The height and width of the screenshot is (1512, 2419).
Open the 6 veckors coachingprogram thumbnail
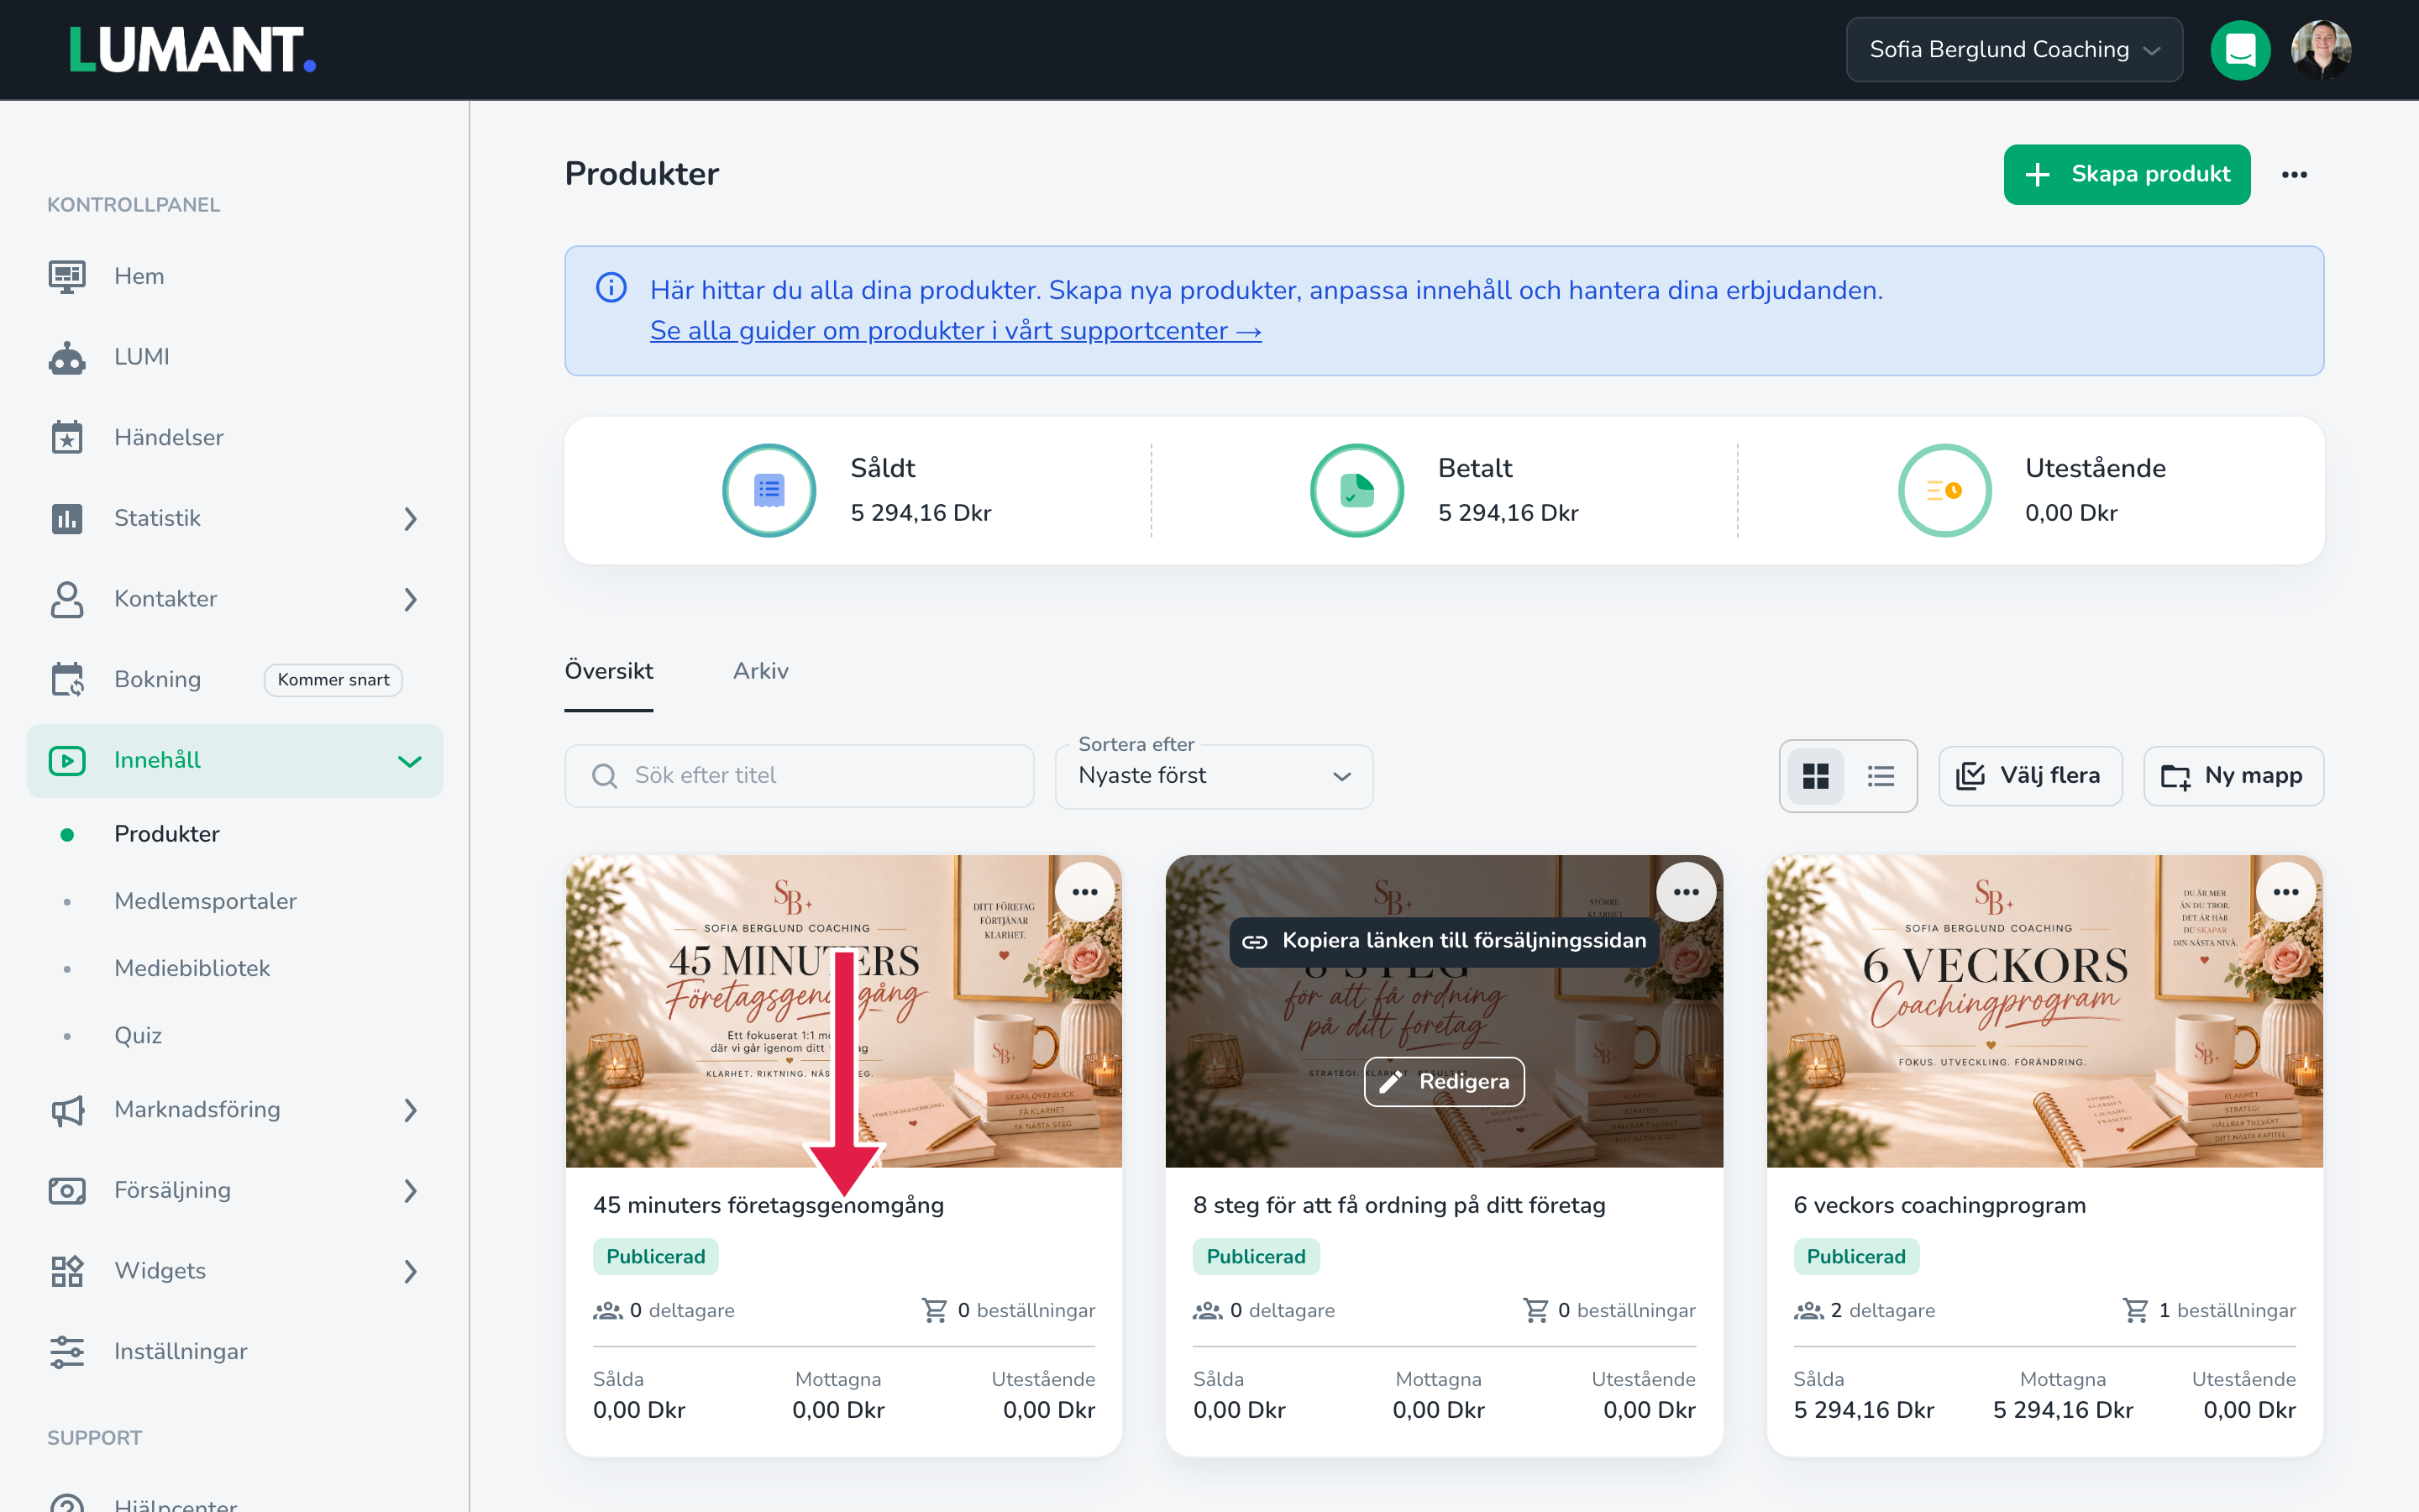pyautogui.click(x=2044, y=1011)
